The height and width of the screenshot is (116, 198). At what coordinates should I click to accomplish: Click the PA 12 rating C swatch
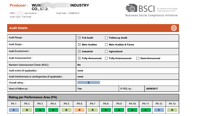(159, 110)
